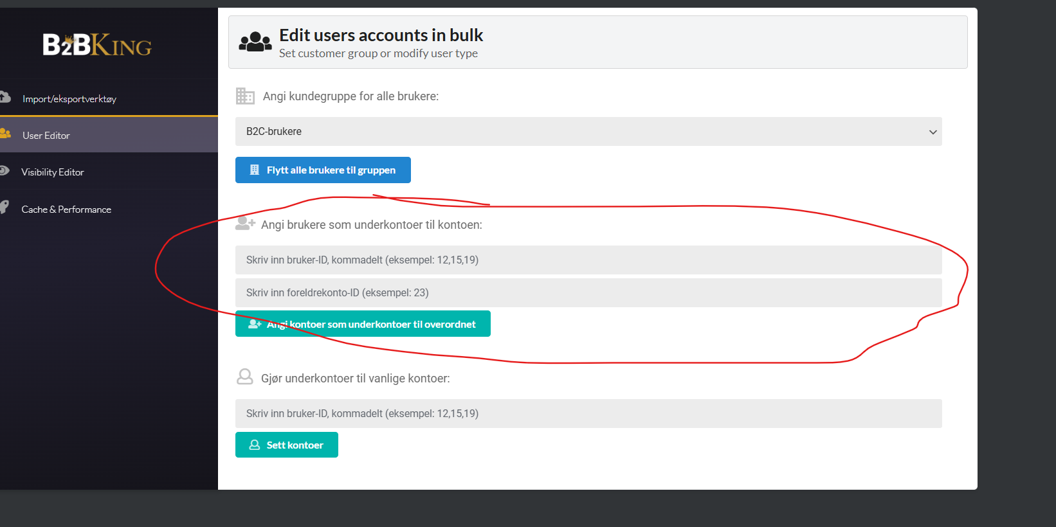Click the building icon beside Angi kundegruppe
The image size is (1056, 527).
click(x=245, y=96)
